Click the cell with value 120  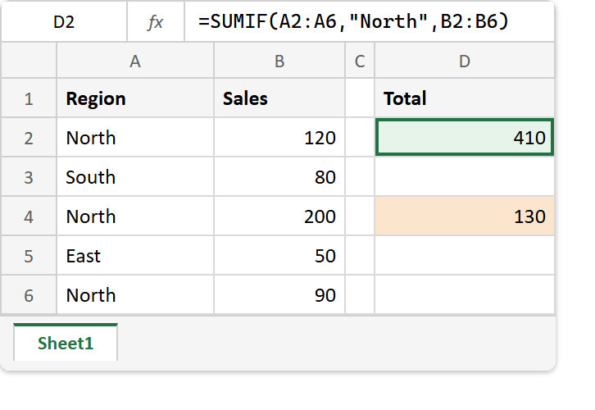tap(279, 138)
